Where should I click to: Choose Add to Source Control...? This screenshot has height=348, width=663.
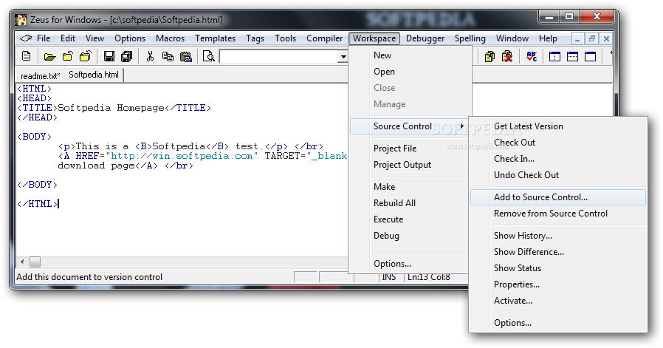[558, 197]
